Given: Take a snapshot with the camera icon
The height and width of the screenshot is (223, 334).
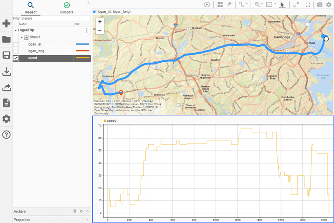Looking at the screenshot, I should (319, 5).
